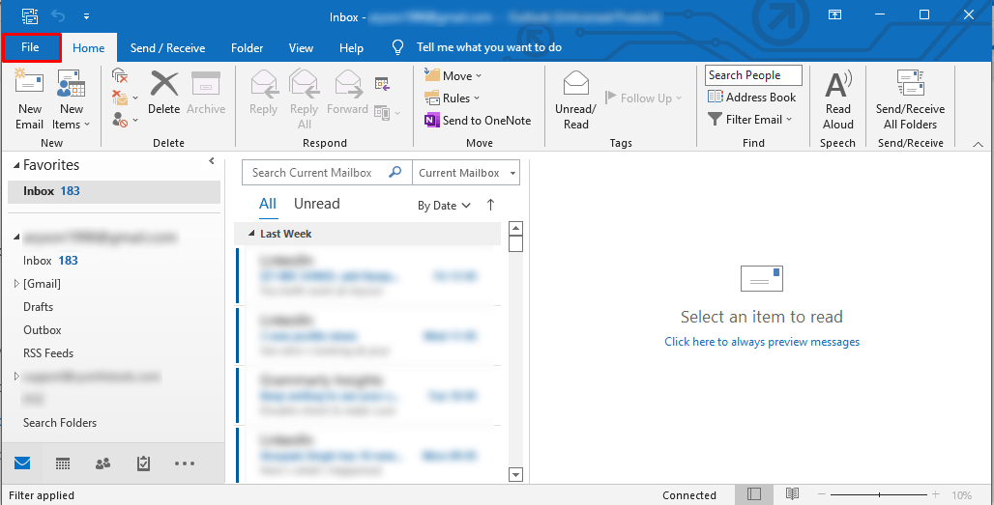
Task: Collapse the Last Week group
Action: click(251, 234)
